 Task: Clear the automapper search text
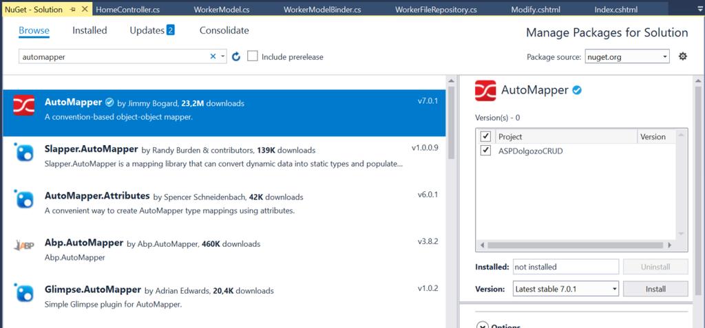213,56
